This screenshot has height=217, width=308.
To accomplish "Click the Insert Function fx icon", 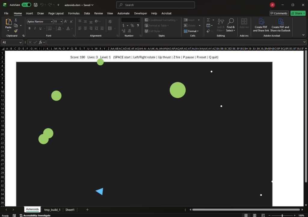I will point(40,42).
